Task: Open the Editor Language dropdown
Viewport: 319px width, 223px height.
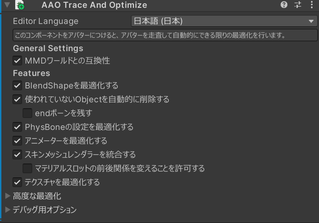Action: pyautogui.click(x=223, y=21)
